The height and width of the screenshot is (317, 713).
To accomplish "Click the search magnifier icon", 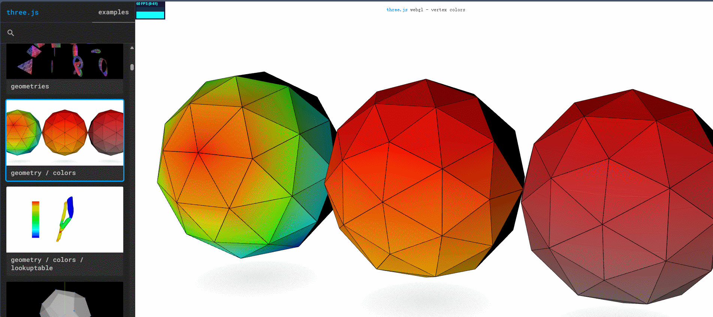I will point(11,33).
